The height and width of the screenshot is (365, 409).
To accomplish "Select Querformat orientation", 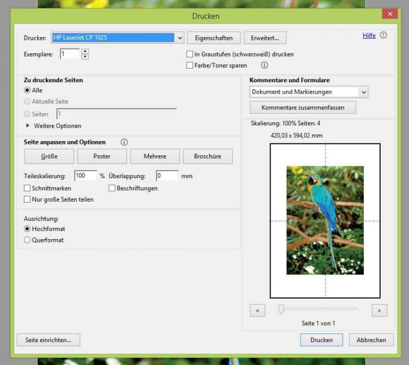I will [x=27, y=240].
